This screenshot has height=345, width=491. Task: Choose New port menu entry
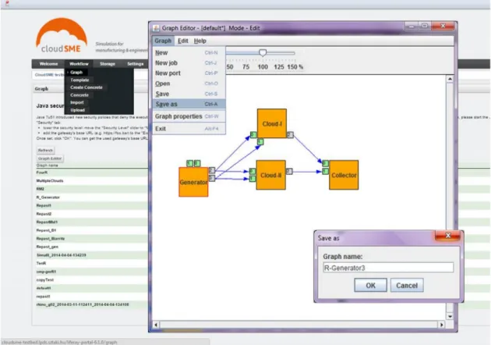tap(189, 73)
